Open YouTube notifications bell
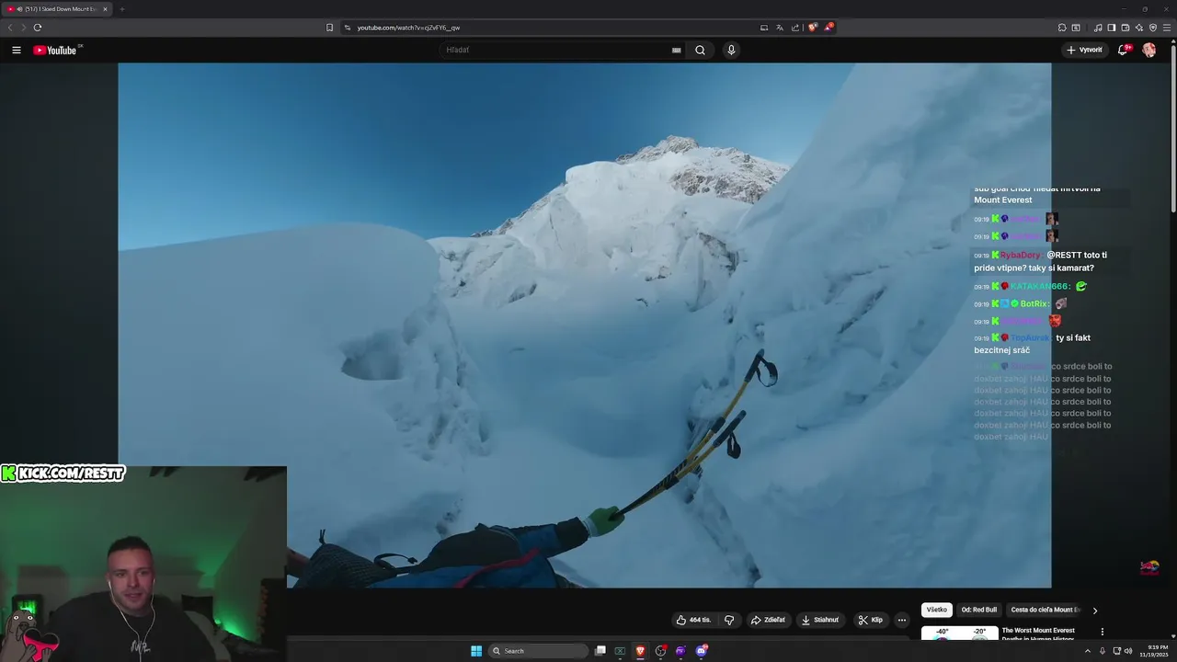 click(1123, 51)
